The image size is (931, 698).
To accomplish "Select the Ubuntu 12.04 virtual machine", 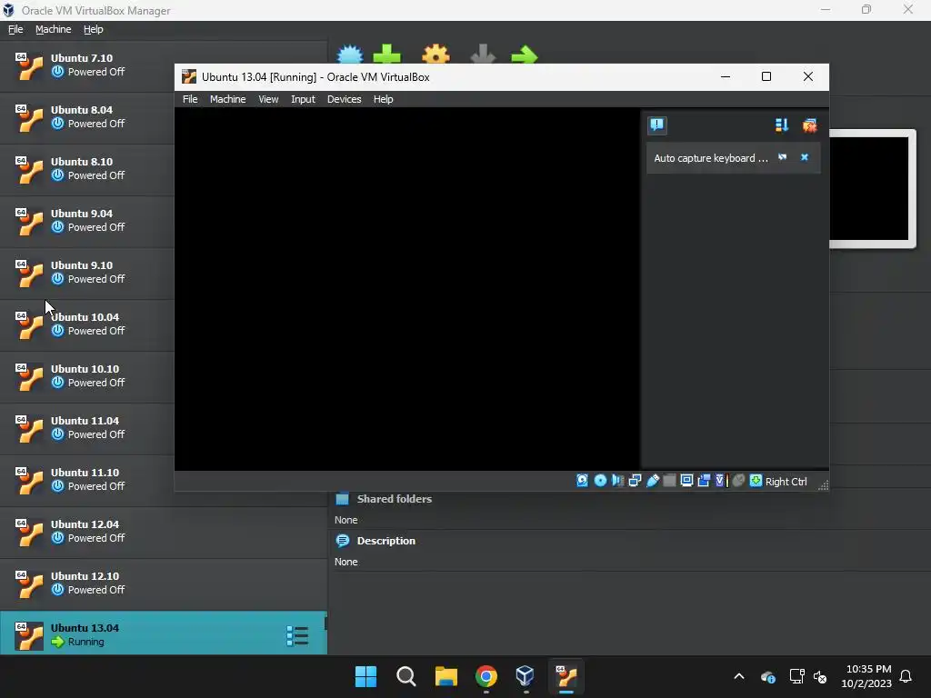I will [164, 532].
